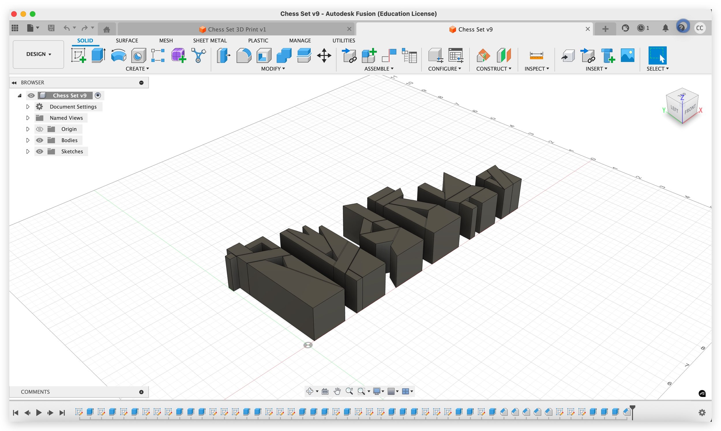Activate the Move/Copy tool
Viewport: 721px width, 431px height.
point(324,55)
